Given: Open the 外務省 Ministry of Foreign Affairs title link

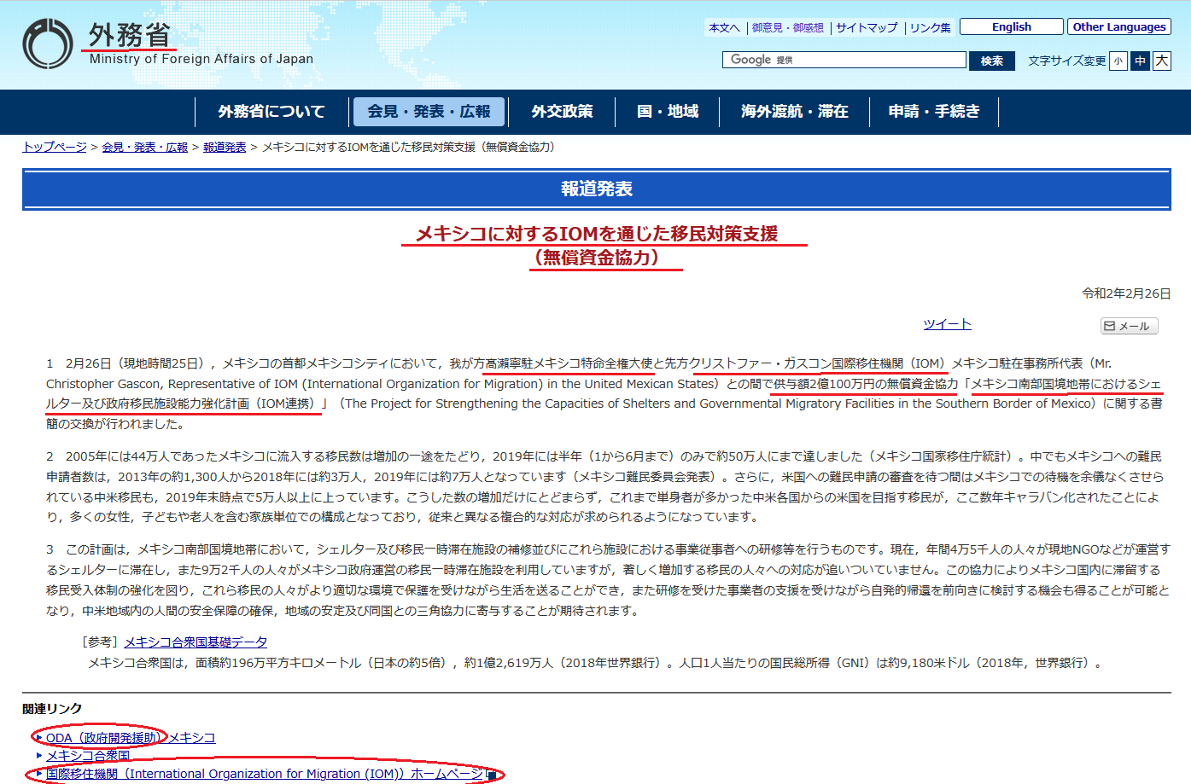Looking at the screenshot, I should click(201, 44).
